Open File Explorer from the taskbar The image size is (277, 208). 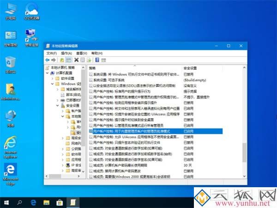tap(47, 202)
